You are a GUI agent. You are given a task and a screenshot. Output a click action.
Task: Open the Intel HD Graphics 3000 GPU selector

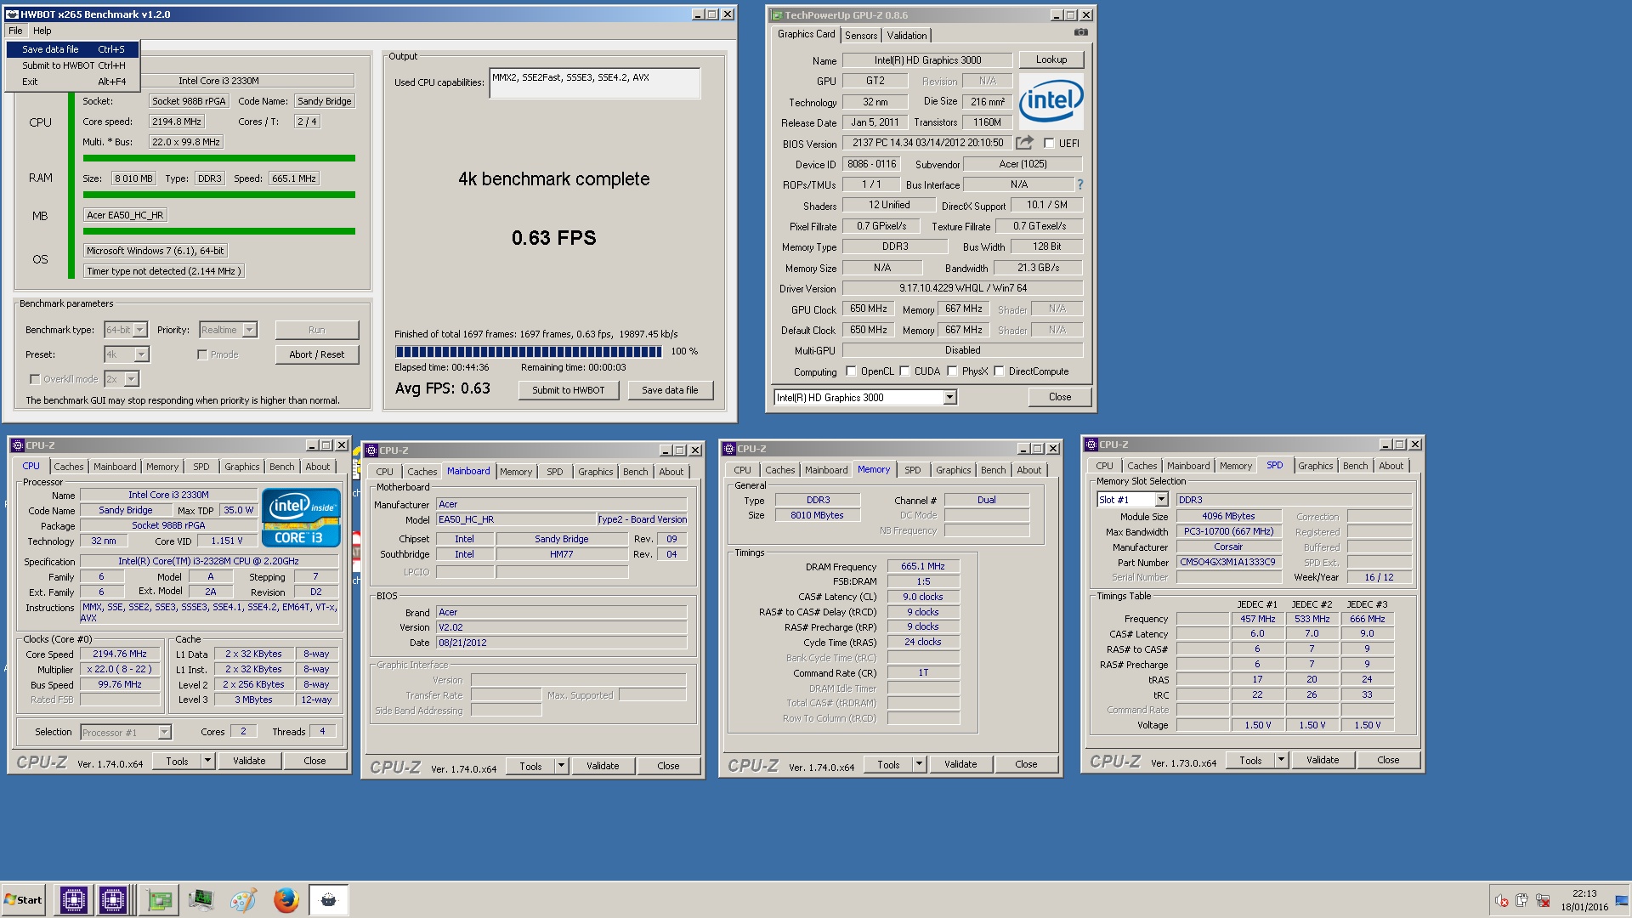point(865,398)
